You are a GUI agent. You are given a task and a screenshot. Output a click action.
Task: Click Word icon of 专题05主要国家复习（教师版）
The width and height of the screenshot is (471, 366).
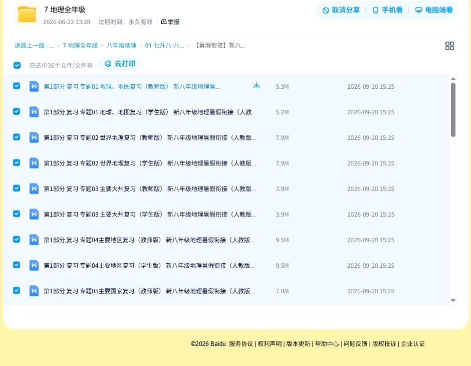(x=34, y=291)
